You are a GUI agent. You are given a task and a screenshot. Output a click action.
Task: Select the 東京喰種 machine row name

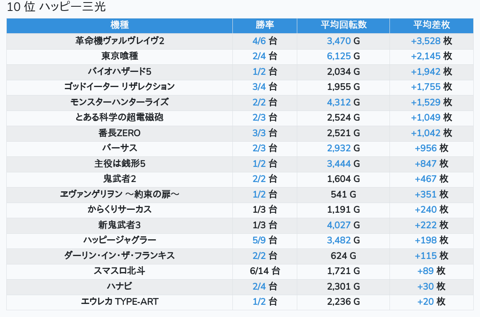click(120, 56)
